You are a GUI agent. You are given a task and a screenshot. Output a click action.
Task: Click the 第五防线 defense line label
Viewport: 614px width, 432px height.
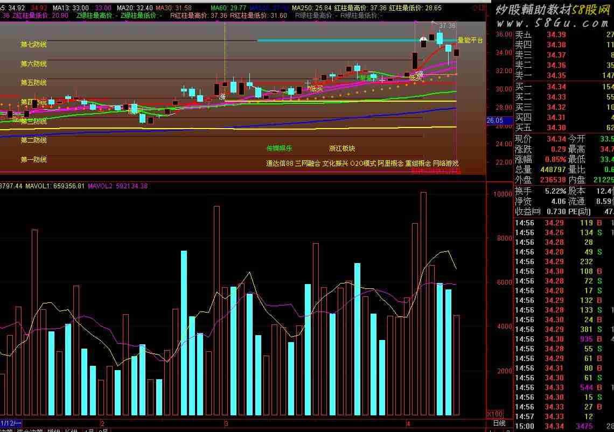coord(34,83)
